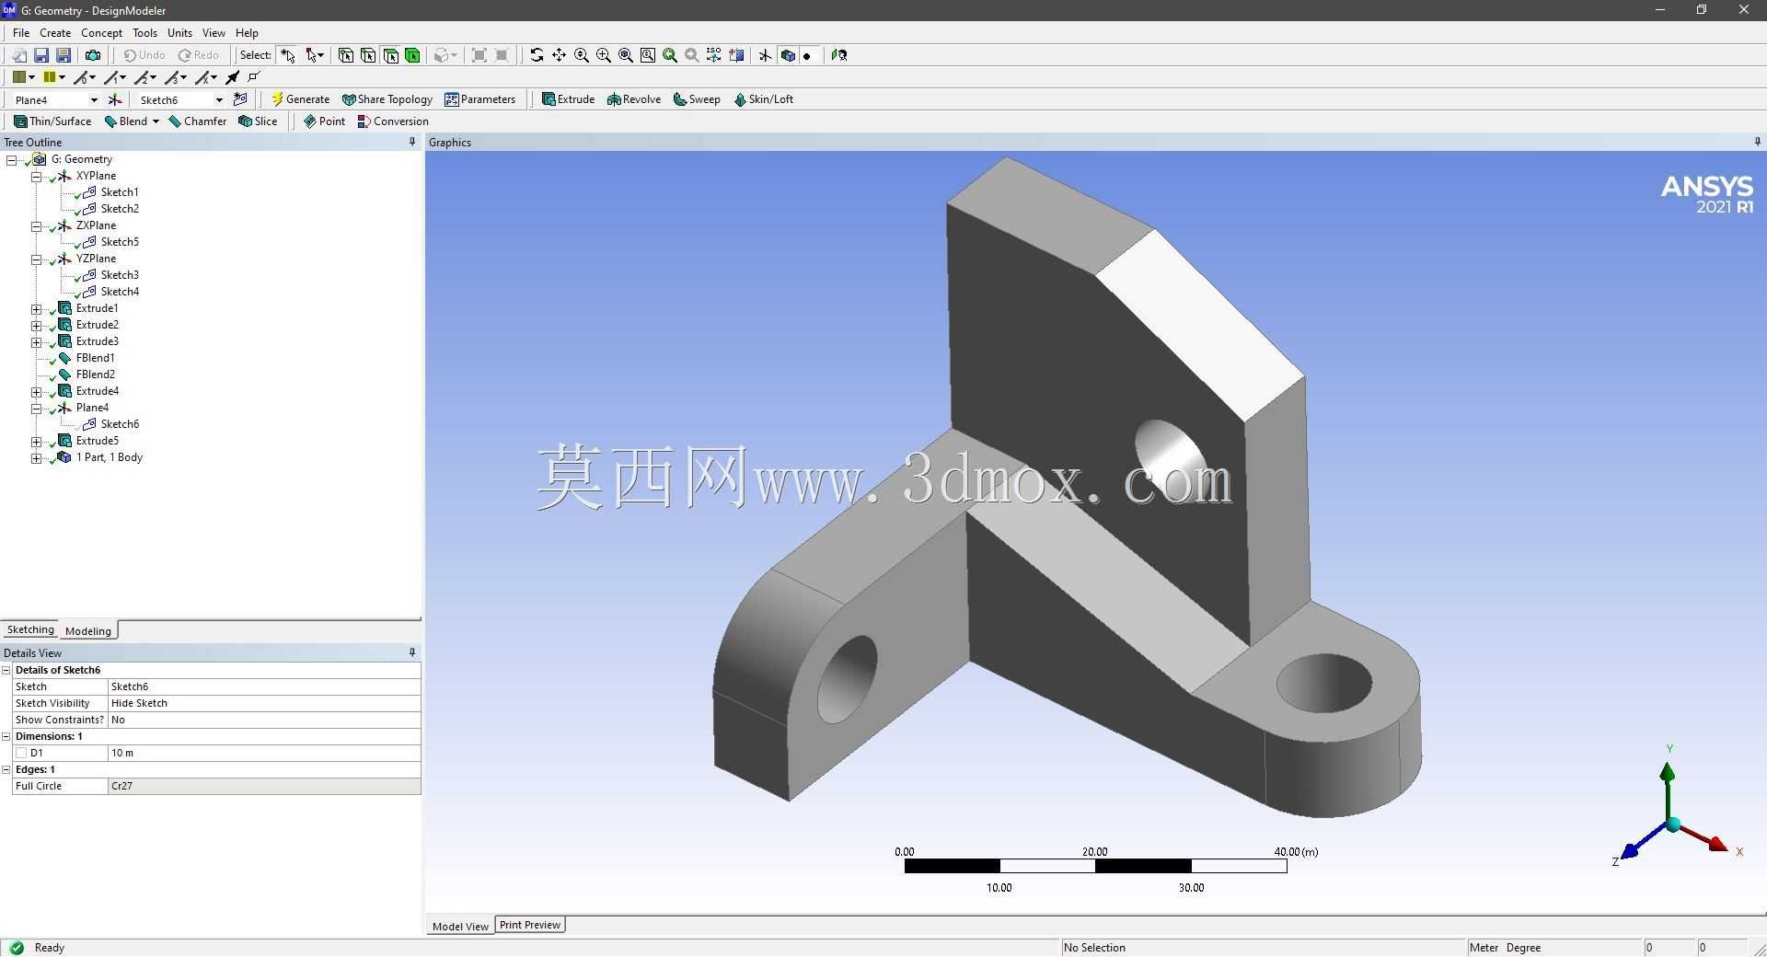Expand the Extrude1 tree node
Viewport: 1767px width, 957px height.
click(x=36, y=308)
